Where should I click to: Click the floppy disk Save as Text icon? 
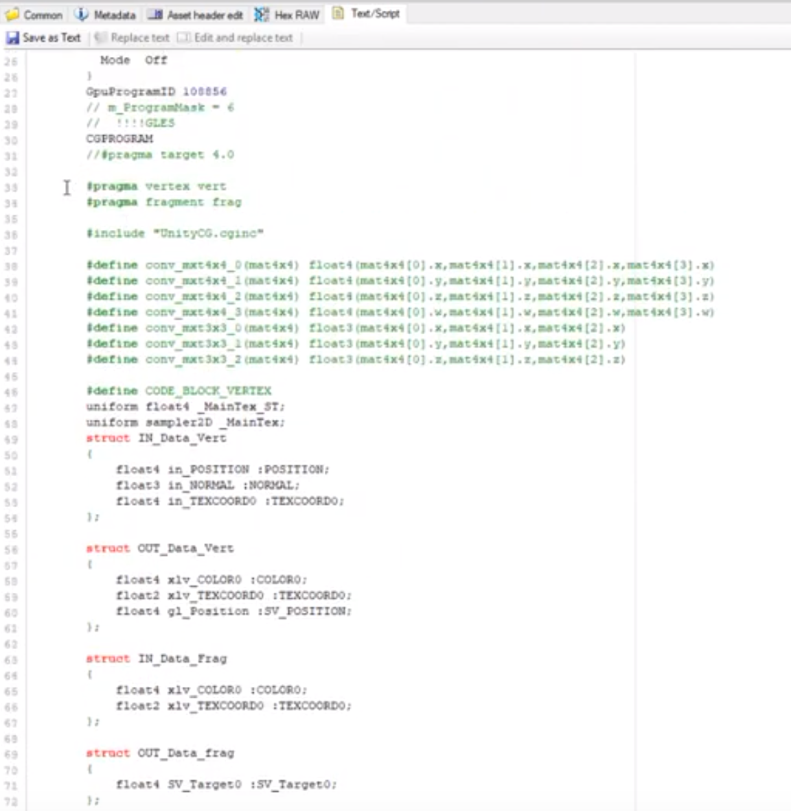coord(12,38)
